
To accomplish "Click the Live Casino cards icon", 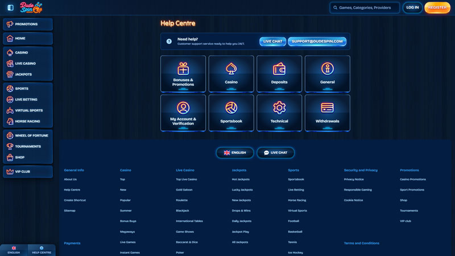I will pyautogui.click(x=10, y=63).
